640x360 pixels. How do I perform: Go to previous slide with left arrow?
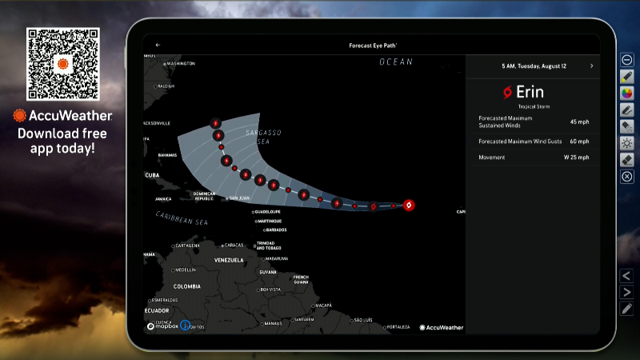click(626, 276)
